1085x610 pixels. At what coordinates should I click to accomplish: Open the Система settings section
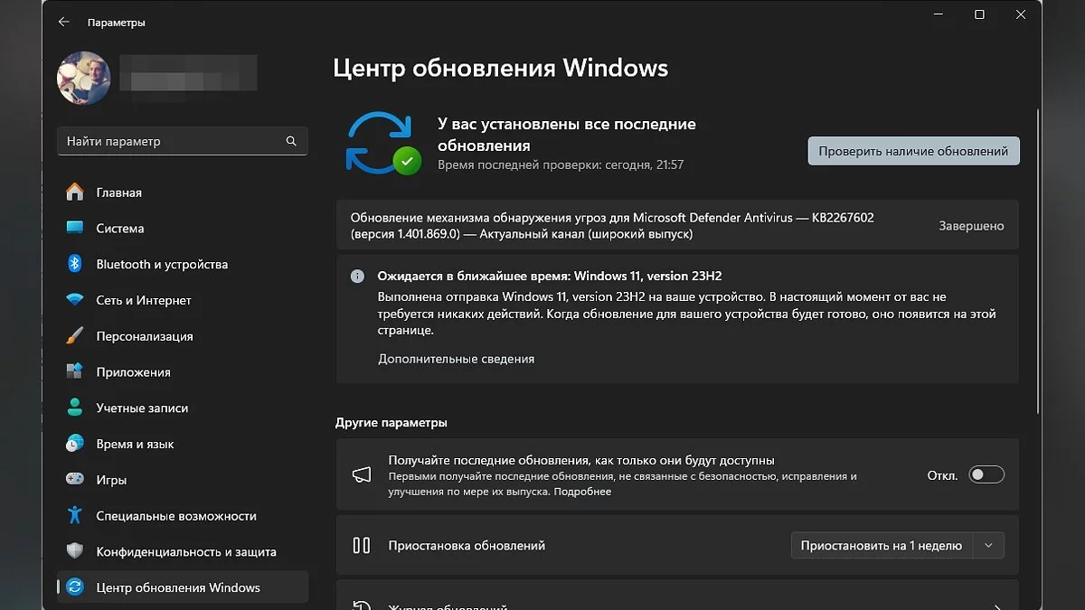pos(120,229)
